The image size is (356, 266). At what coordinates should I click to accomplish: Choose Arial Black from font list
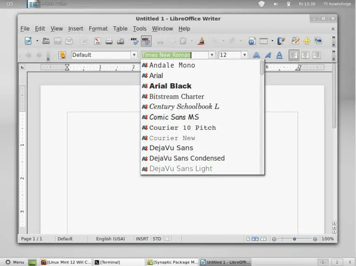pos(170,86)
